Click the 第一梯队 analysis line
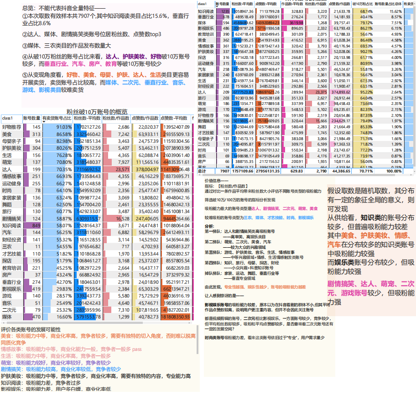This screenshot has width=416, height=396. coord(239,231)
